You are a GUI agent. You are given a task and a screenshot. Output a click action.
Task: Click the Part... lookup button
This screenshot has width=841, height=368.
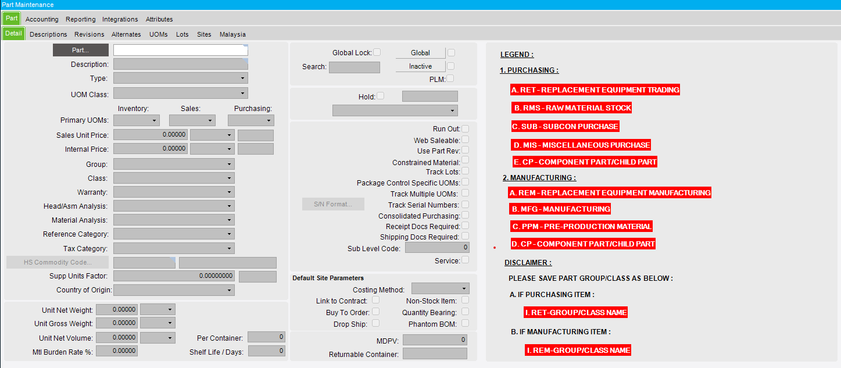click(x=81, y=50)
